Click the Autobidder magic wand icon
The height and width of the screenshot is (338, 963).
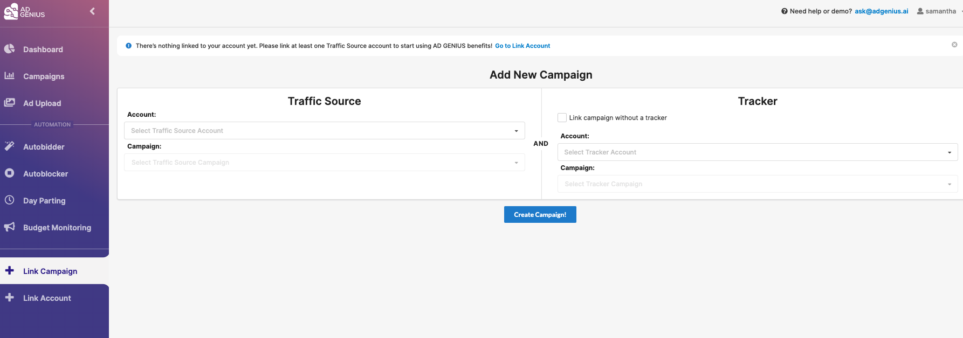point(10,146)
